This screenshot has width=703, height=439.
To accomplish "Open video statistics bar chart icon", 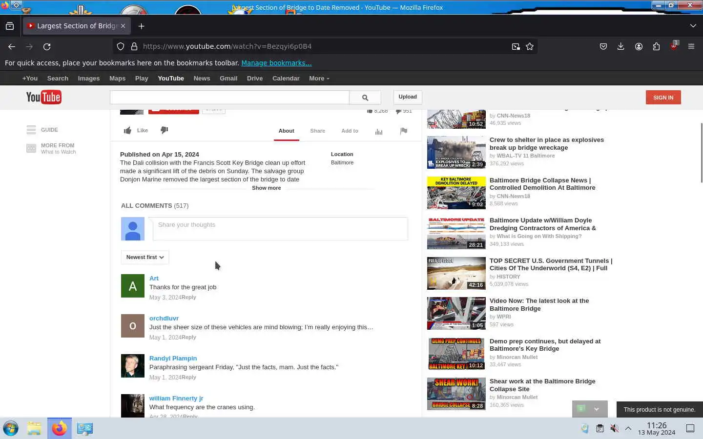I will coord(379,131).
